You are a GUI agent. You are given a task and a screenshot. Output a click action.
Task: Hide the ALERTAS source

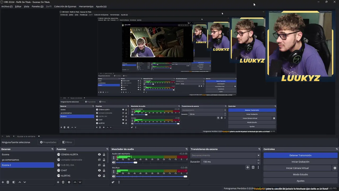tap(99, 176)
